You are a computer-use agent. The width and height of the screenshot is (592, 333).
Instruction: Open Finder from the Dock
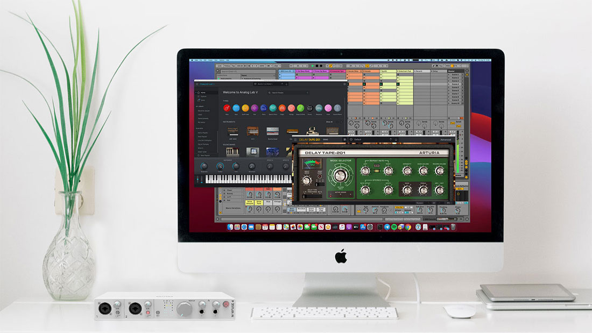[230, 227]
